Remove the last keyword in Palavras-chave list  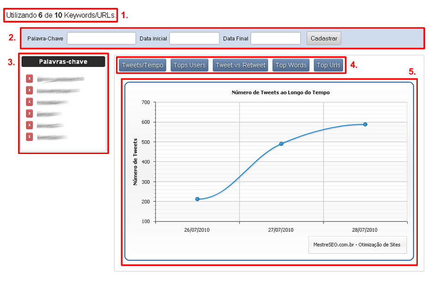click(30, 137)
